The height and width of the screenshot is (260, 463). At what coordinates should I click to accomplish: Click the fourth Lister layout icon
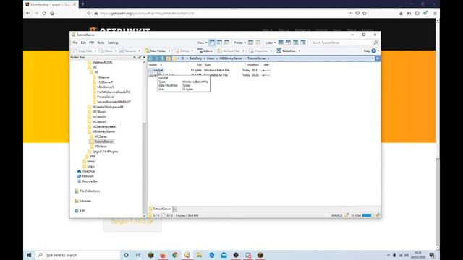point(303,43)
